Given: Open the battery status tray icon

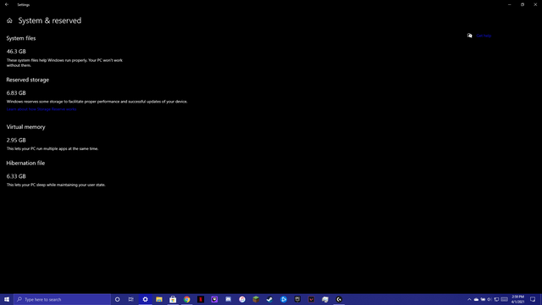Looking at the screenshot, I should 483,299.
